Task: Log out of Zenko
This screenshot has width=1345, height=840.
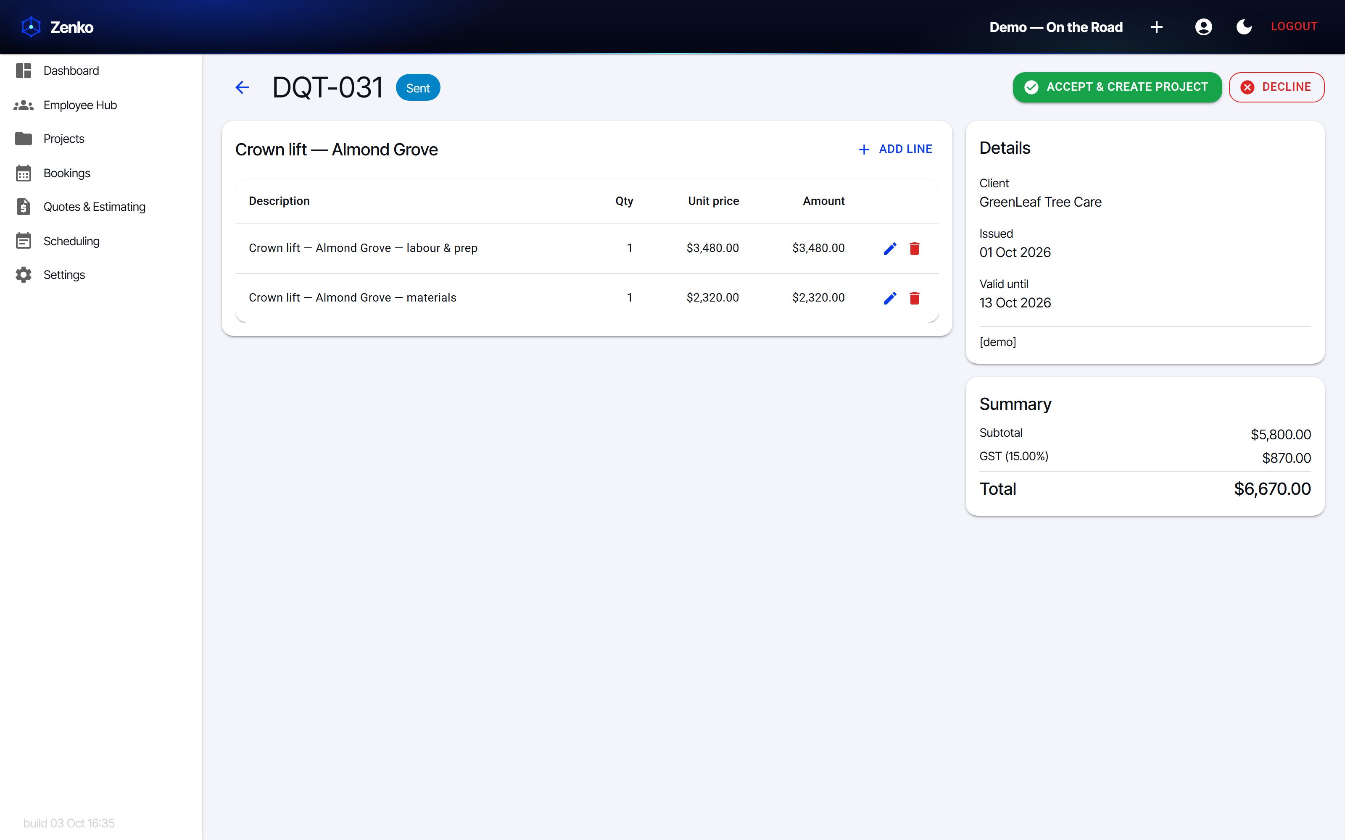Action: [1294, 26]
